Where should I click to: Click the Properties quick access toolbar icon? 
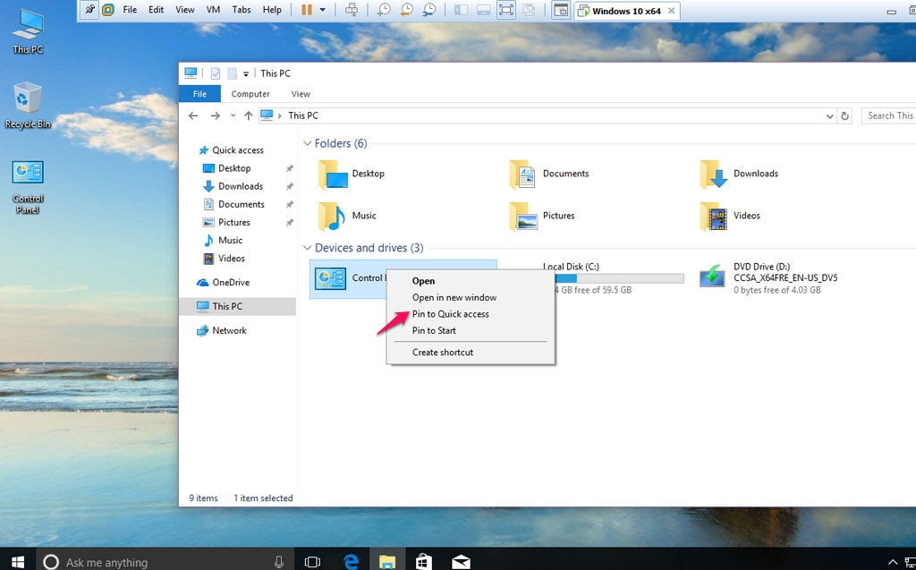point(216,73)
